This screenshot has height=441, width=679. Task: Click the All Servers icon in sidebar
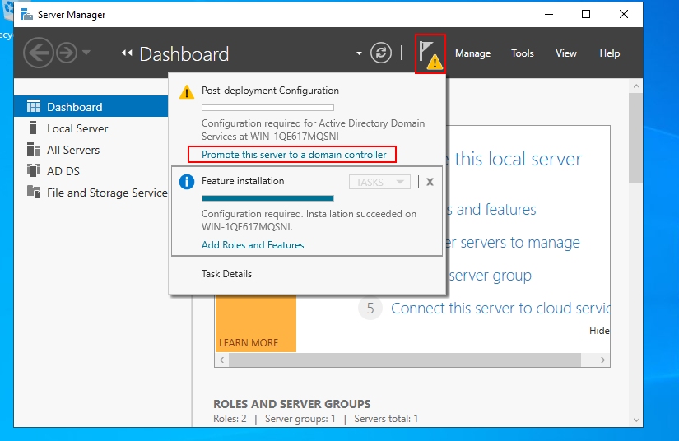(x=34, y=149)
